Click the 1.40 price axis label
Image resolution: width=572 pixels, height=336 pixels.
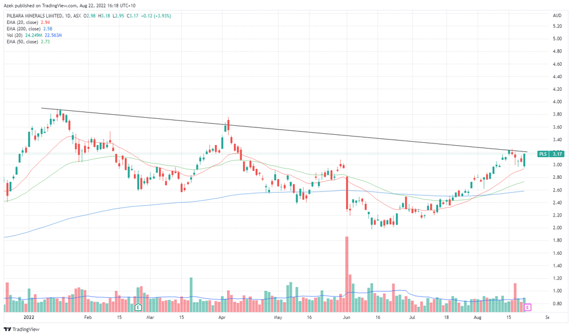click(x=557, y=266)
